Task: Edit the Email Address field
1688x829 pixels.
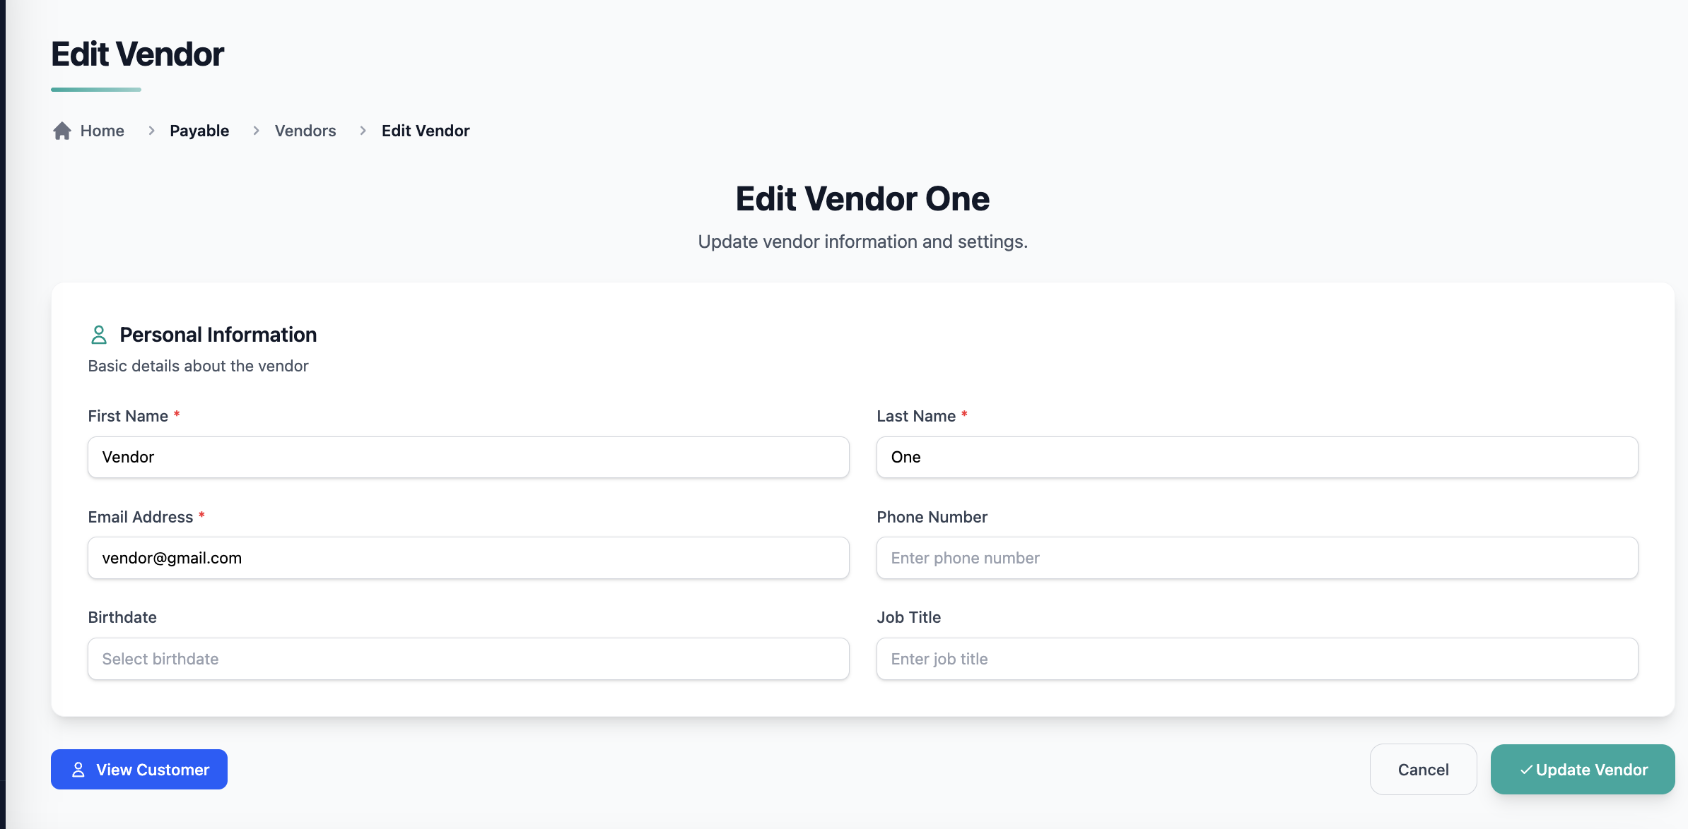Action: click(x=468, y=558)
